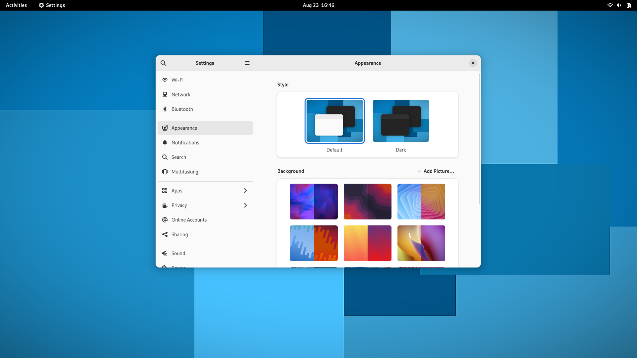Open the Settings app menu in top bar
637x358 pixels.
pos(52,5)
